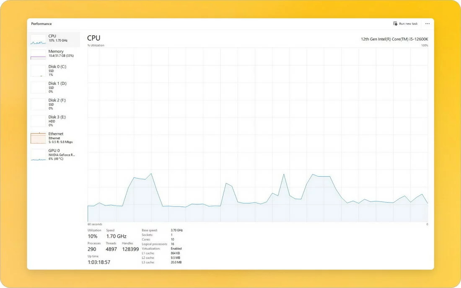This screenshot has height=288, width=461.
Task: Click the L3 cache 20.0 MB value
Action: tap(176, 262)
